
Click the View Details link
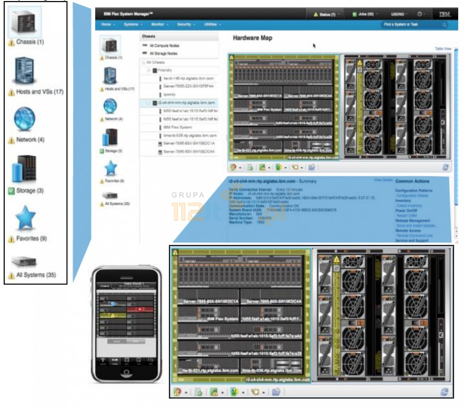(x=383, y=180)
